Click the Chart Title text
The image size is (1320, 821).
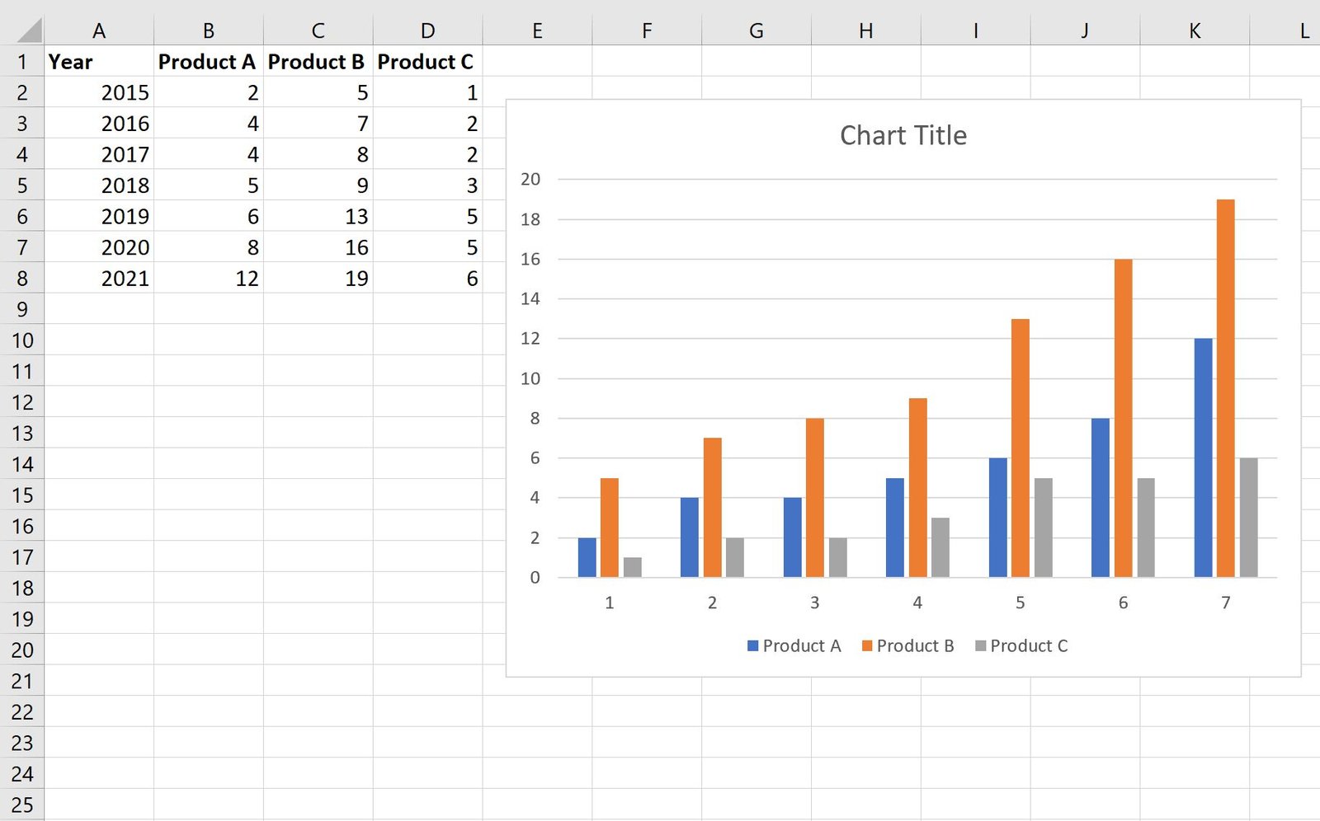(903, 135)
